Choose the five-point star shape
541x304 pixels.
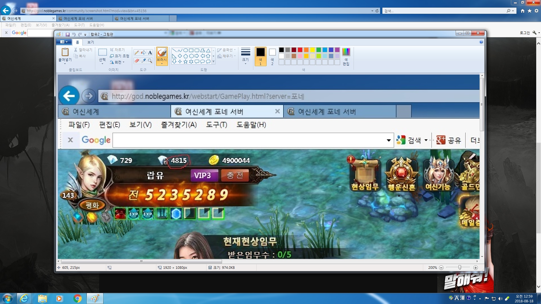click(185, 61)
